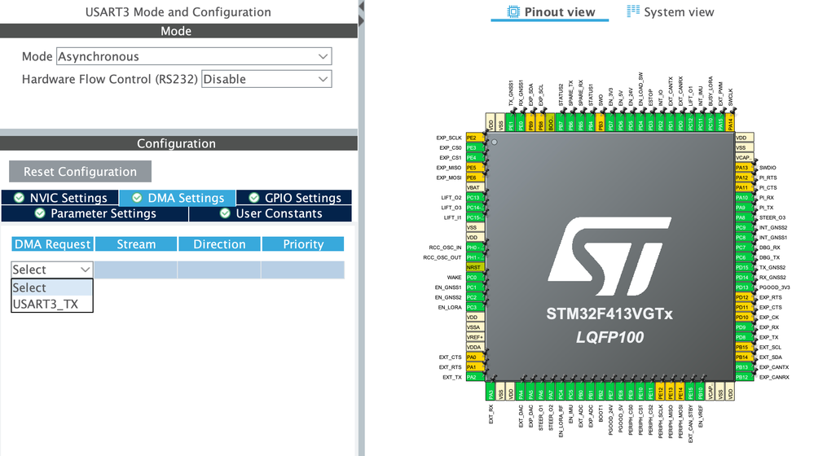The width and height of the screenshot is (814, 456).
Task: Select pin PB10 labeled EN_VREF
Action: click(x=700, y=391)
